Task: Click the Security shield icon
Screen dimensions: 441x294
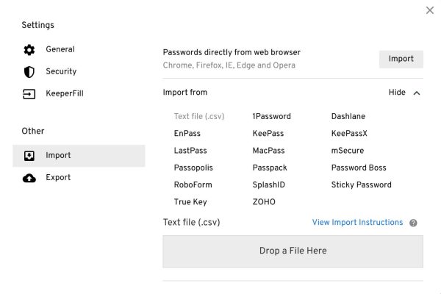Action: [x=29, y=72]
